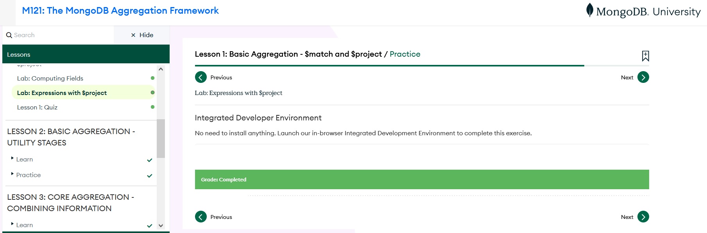Viewport: 707px width, 233px height.
Task: Click the Practice link in lesson heading
Action: 405,54
